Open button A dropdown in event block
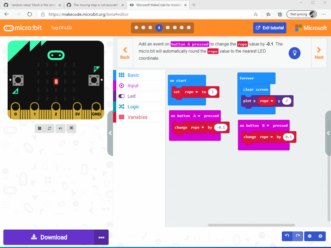Screen dimensions: 331x248 click(x=197, y=116)
